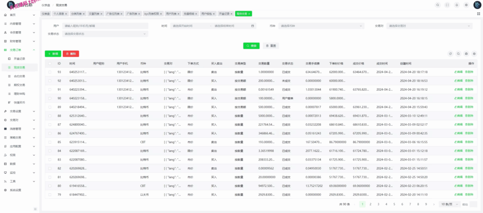The width and height of the screenshot is (483, 213).
Task: Open the tab grid menu icon
Action: (x=478, y=14)
